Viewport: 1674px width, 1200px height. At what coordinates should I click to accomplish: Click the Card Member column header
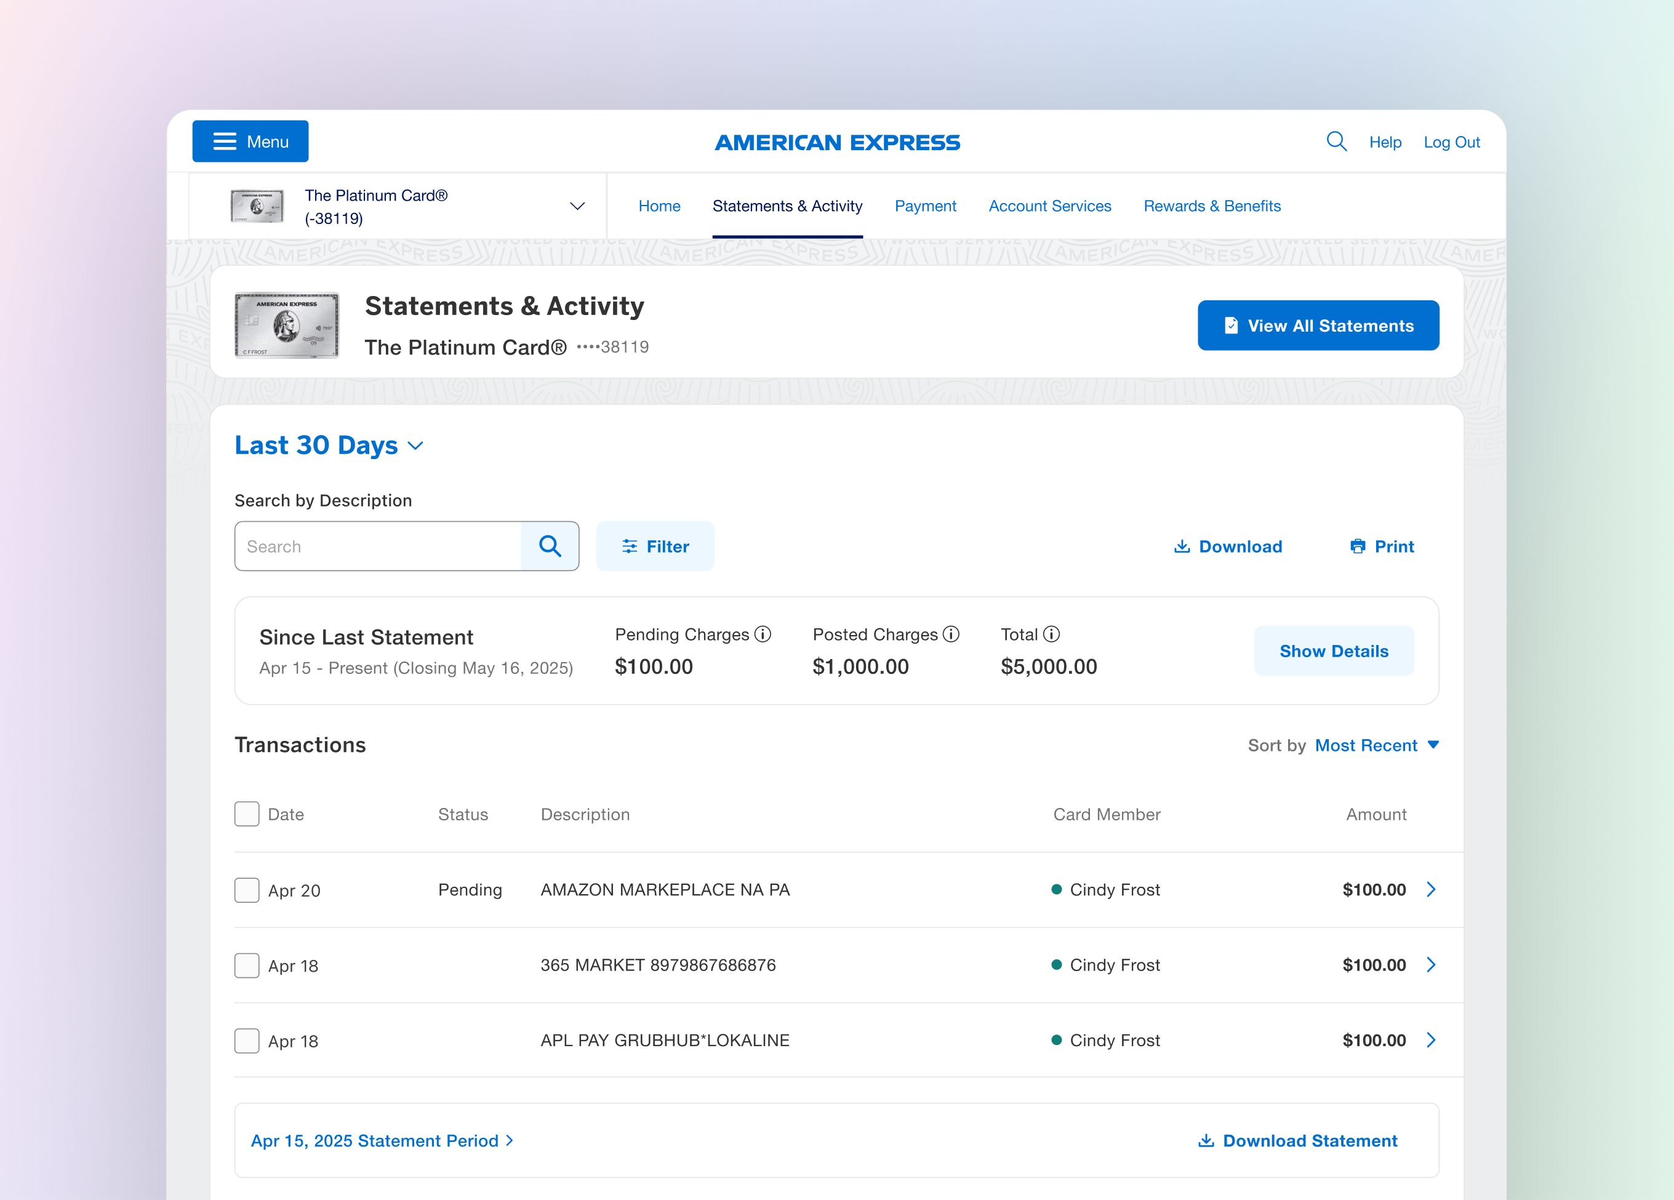[x=1107, y=814]
